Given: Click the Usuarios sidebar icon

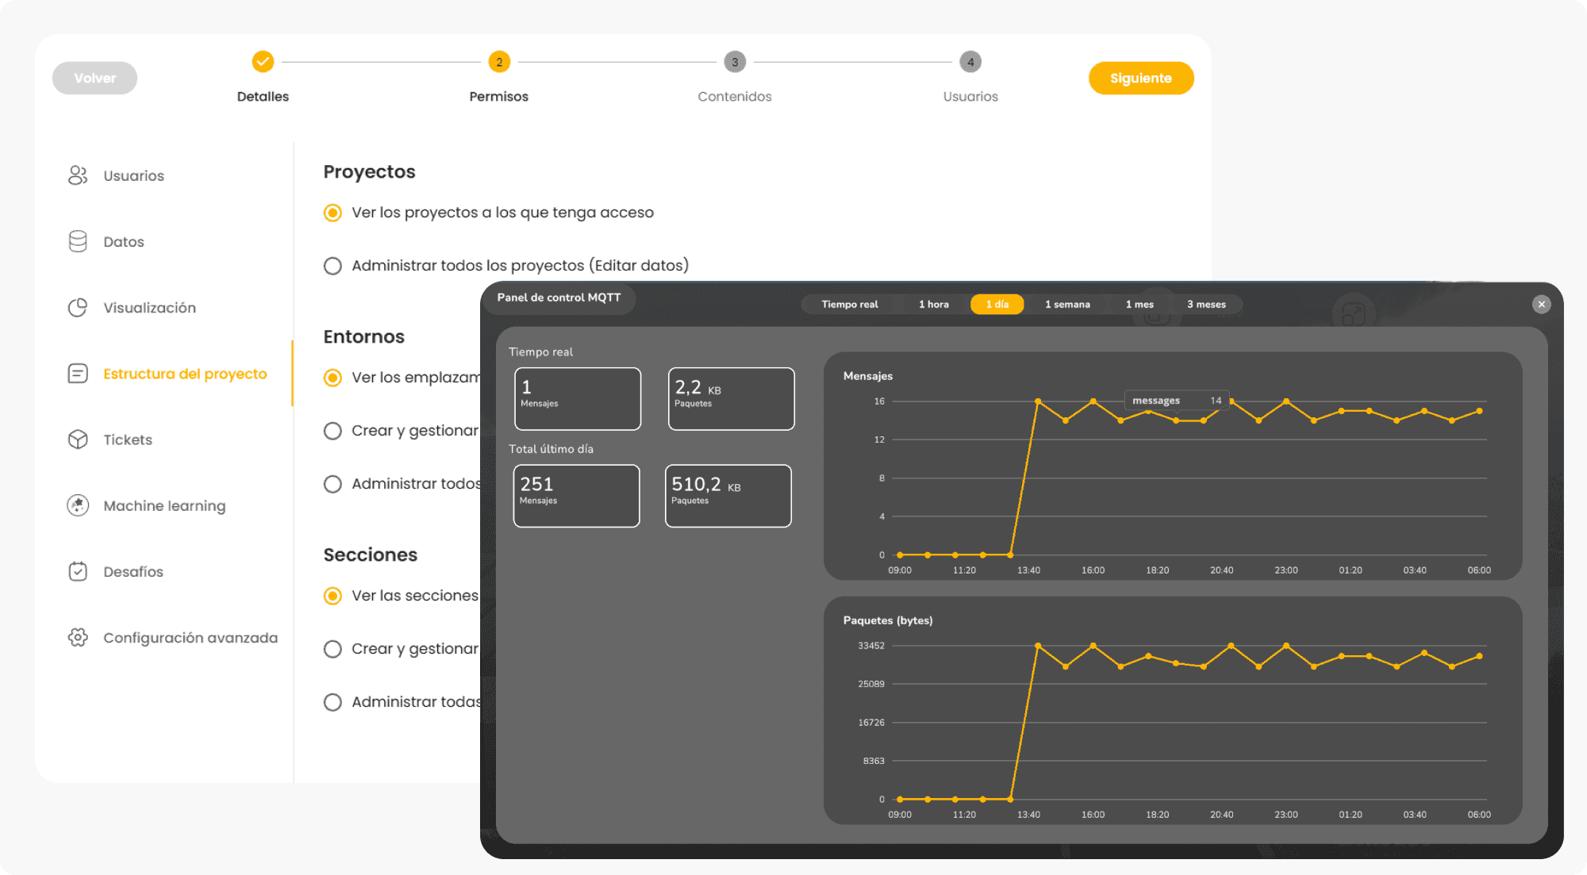Looking at the screenshot, I should click(x=78, y=175).
